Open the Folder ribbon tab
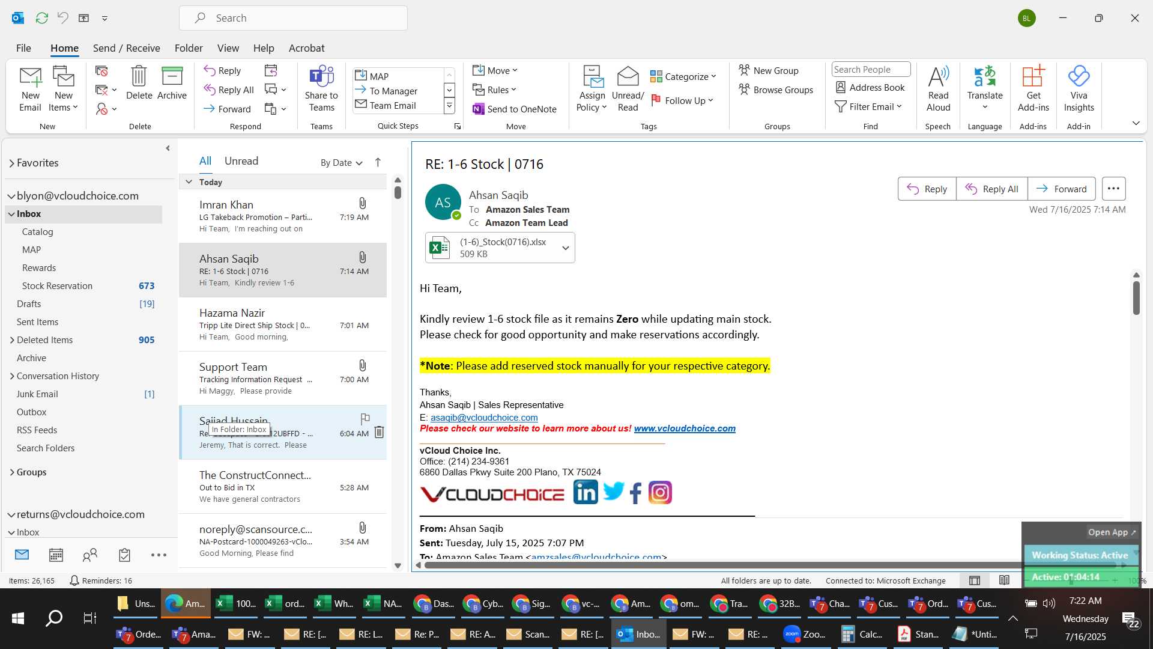The image size is (1153, 649). pyautogui.click(x=189, y=48)
